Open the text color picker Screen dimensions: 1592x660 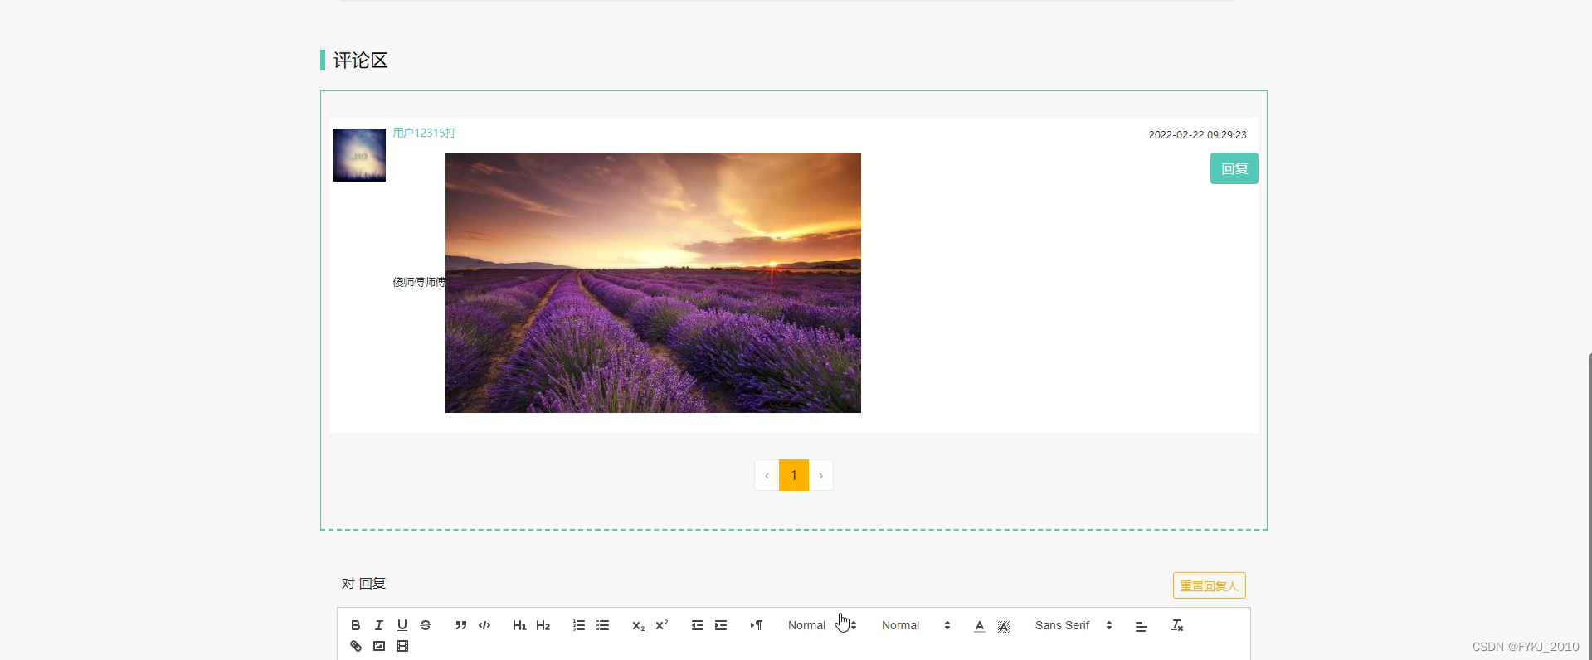[980, 626]
